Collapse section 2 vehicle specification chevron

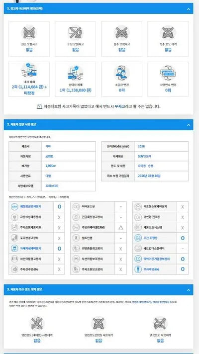tap(189, 125)
